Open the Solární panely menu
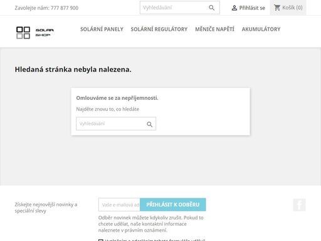 [102, 29]
